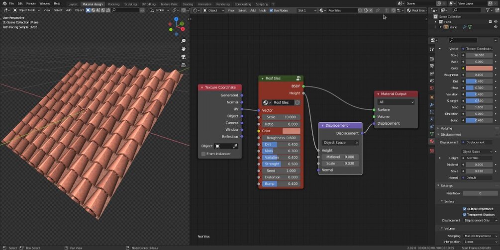Enable the From Instancer checkbox
This screenshot has width=500, height=250.
coord(203,154)
